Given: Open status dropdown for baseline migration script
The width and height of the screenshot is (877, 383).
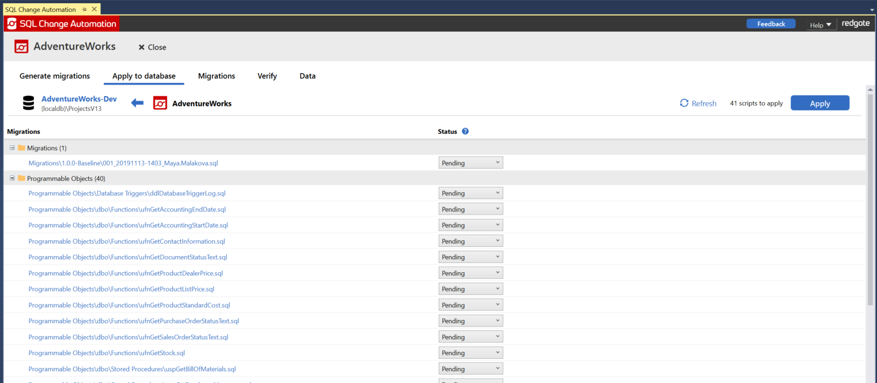Looking at the screenshot, I should pos(470,163).
